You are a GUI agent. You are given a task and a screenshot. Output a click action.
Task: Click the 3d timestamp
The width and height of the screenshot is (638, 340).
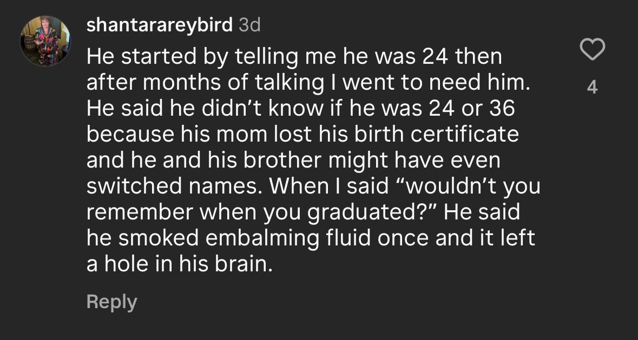click(x=249, y=24)
